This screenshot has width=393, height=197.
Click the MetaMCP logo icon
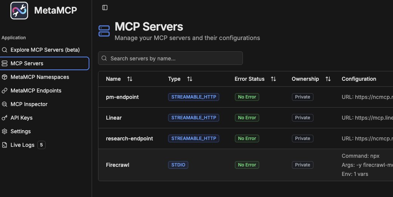pyautogui.click(x=19, y=11)
